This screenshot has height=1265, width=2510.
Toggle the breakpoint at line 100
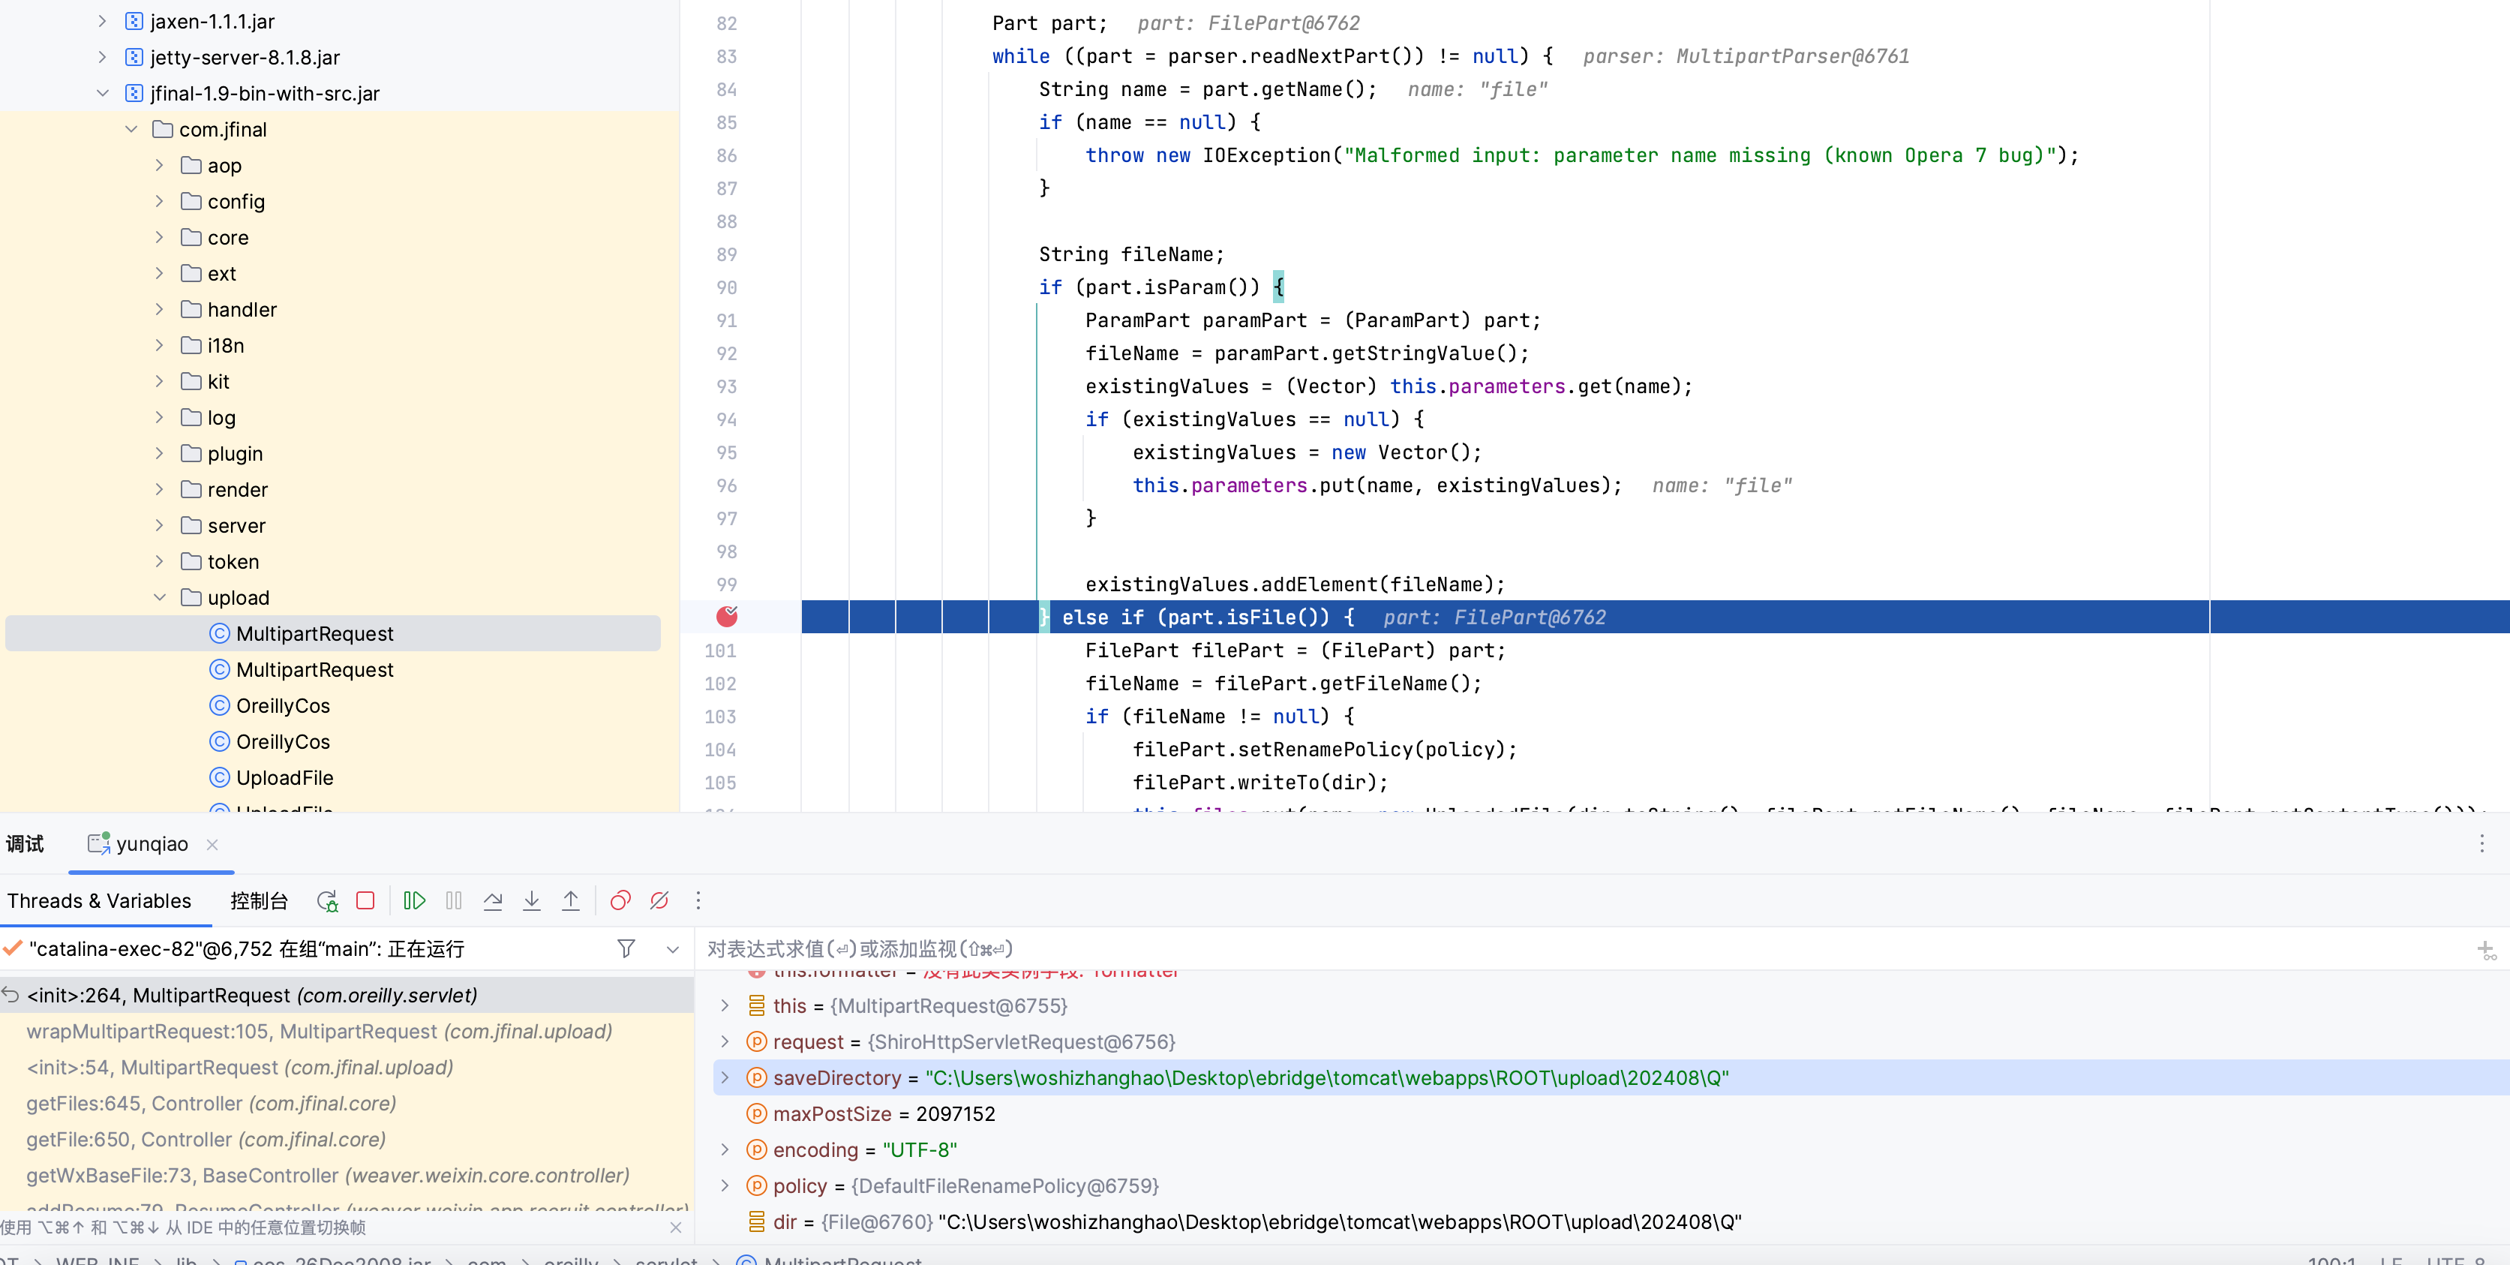pyautogui.click(x=727, y=617)
